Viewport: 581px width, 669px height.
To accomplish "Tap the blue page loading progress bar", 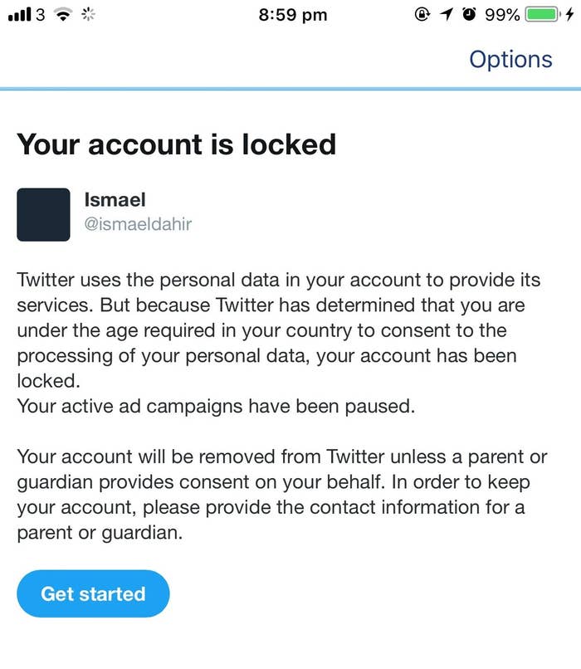I will pyautogui.click(x=290, y=89).
